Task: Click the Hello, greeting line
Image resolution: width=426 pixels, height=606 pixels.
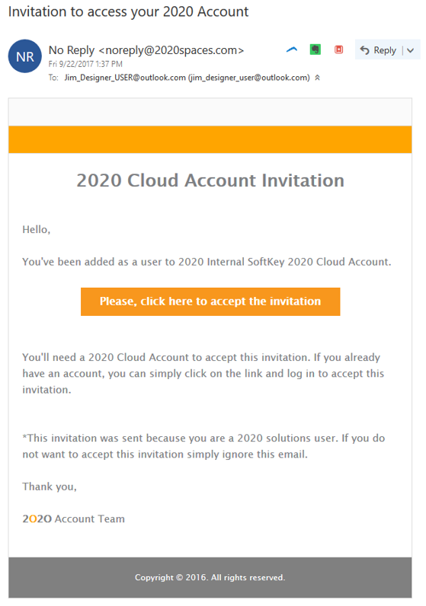Action: 37,230
